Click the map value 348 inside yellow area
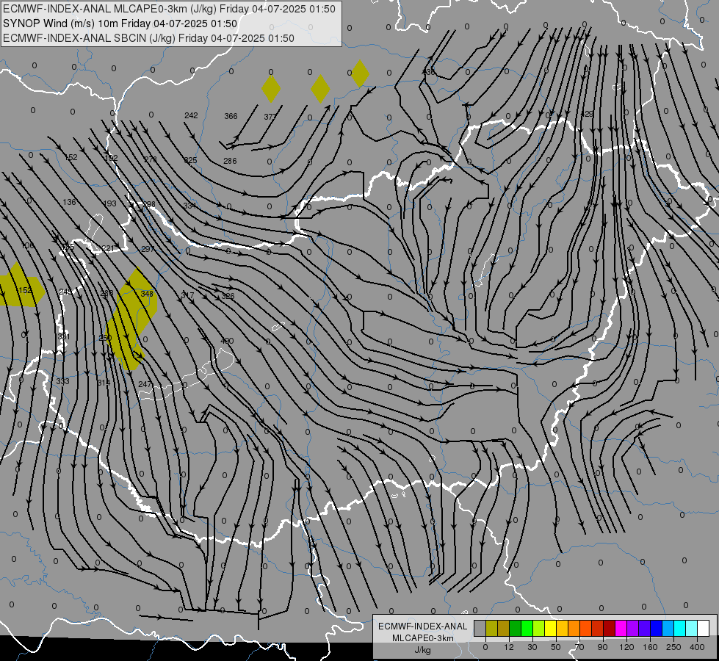This screenshot has width=719, height=661. click(x=147, y=294)
